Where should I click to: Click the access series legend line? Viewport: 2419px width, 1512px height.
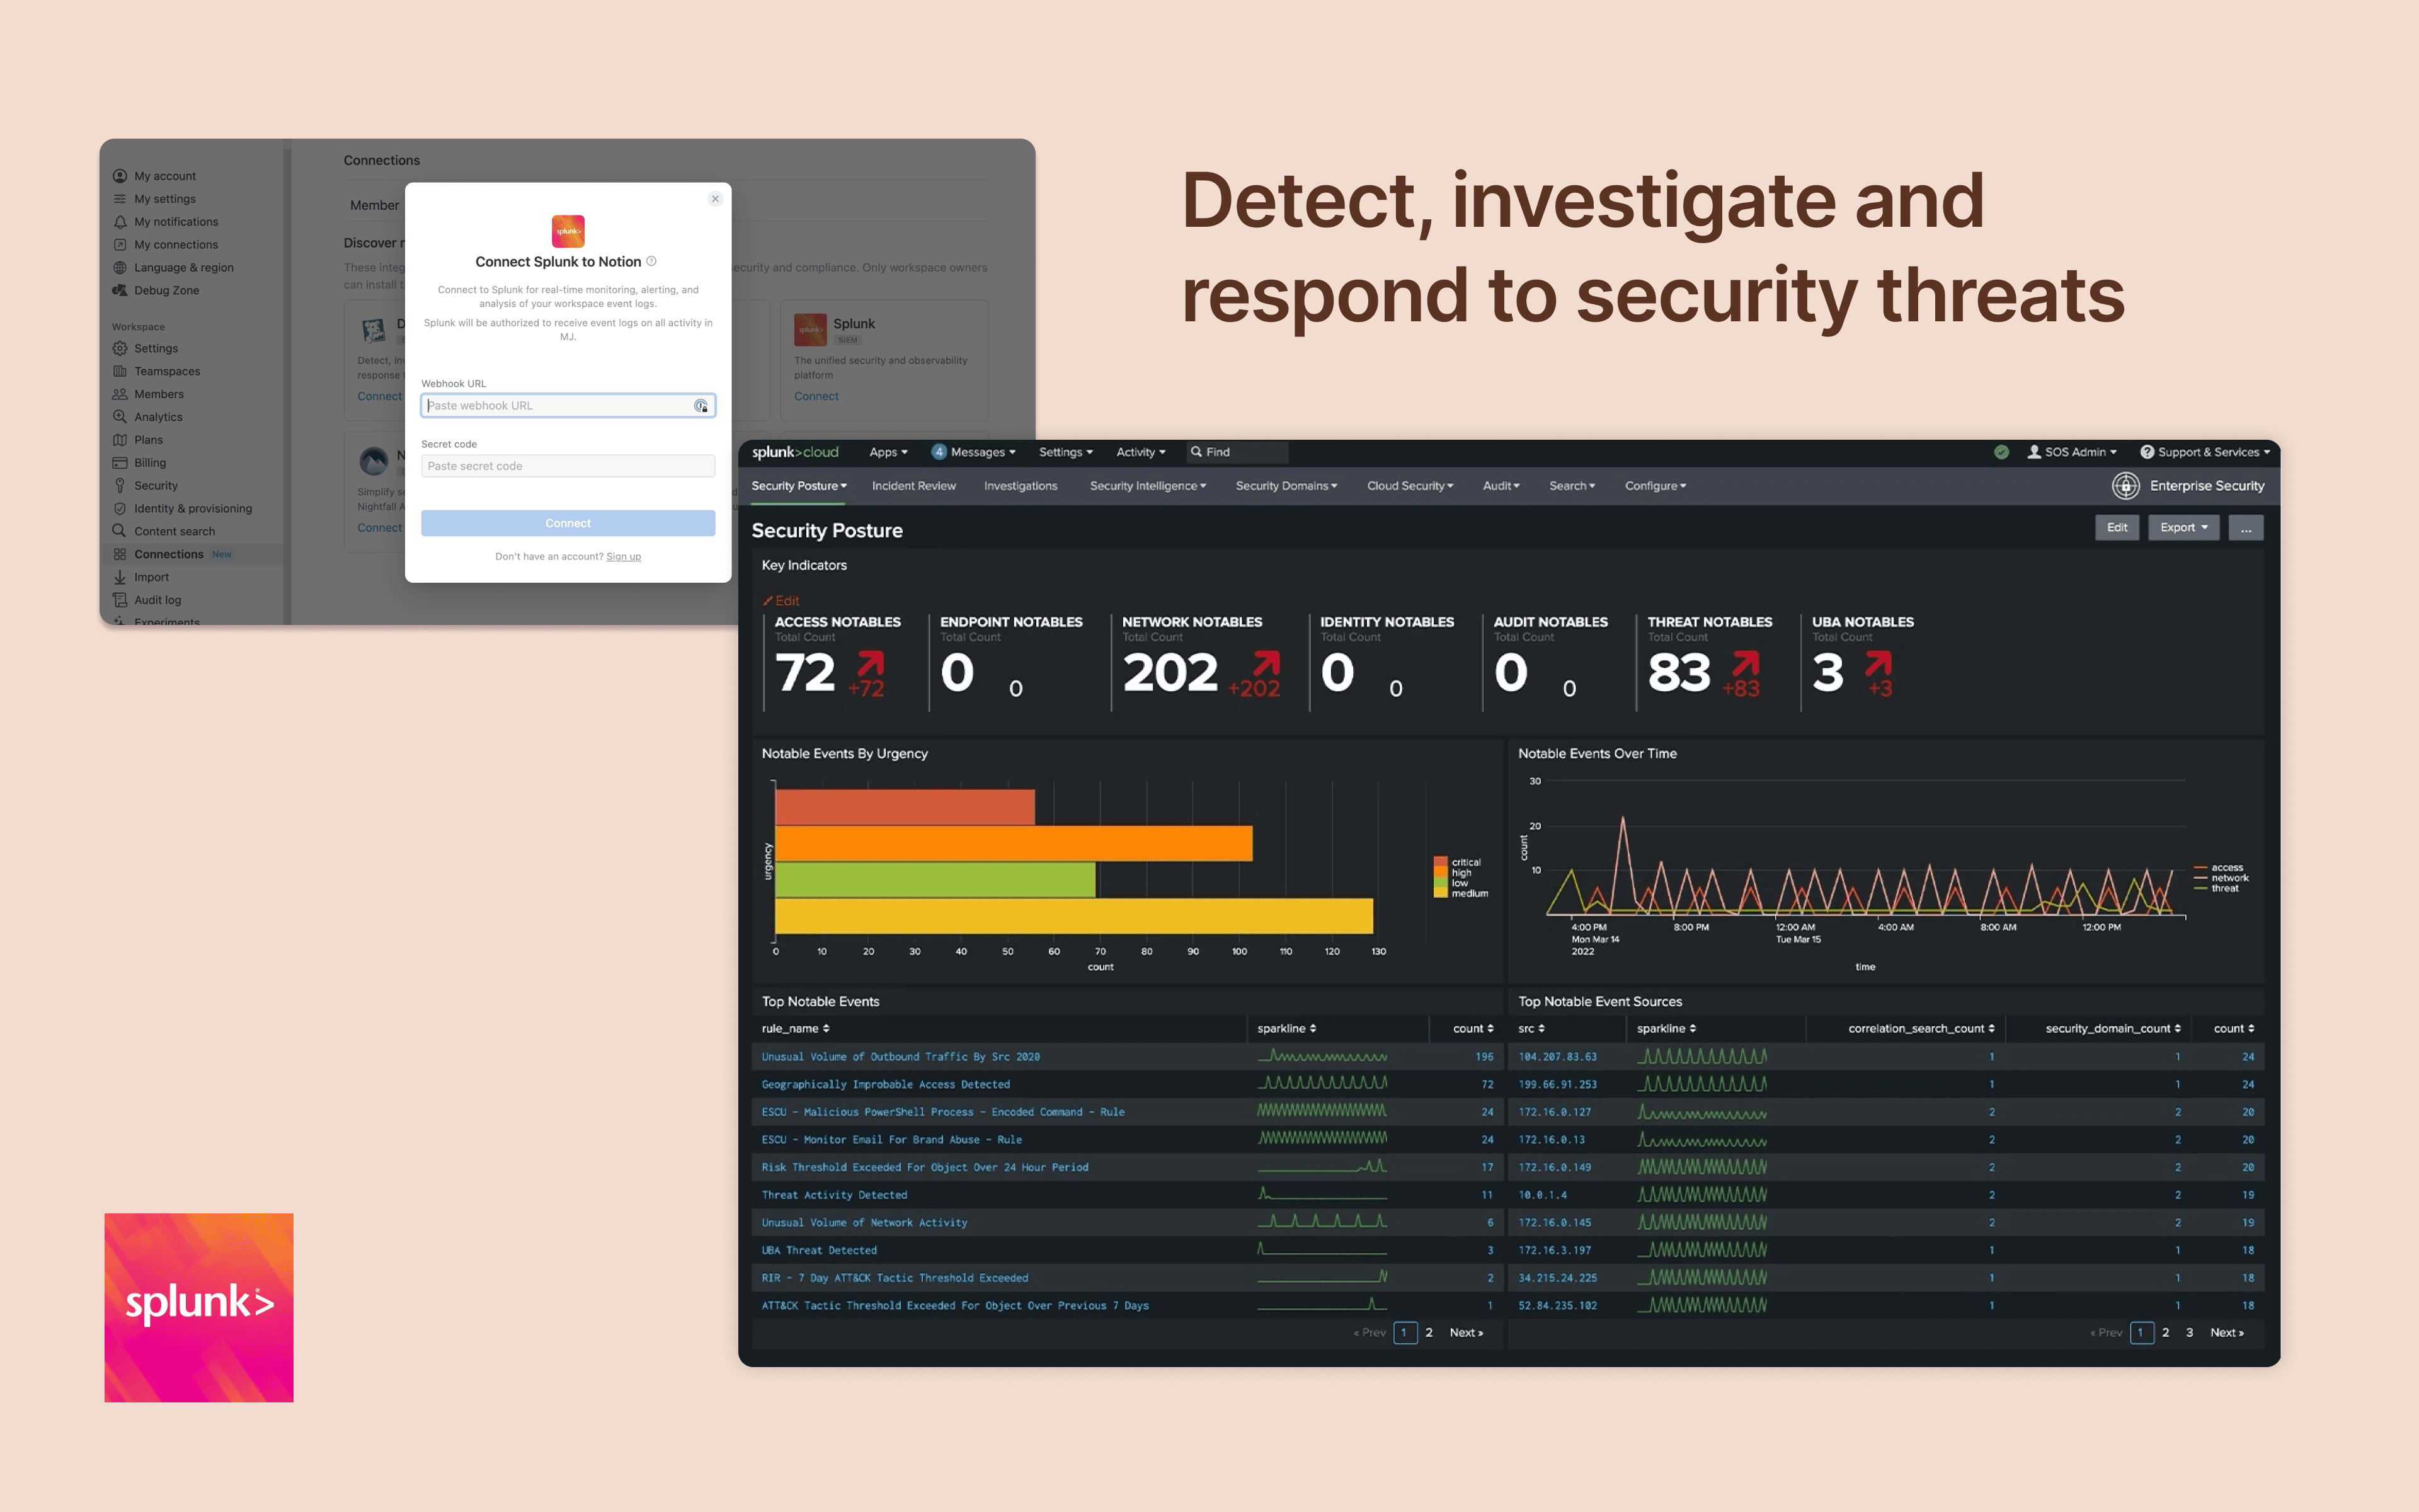(x=2200, y=868)
